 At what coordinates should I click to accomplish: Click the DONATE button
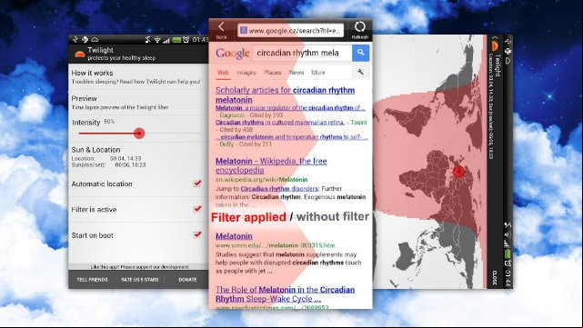tap(187, 280)
